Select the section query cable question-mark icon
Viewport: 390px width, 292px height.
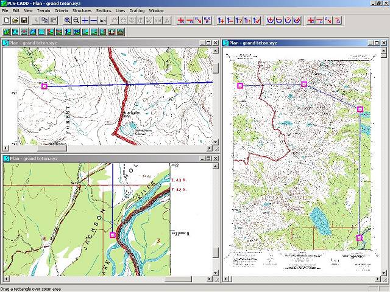[288, 20]
